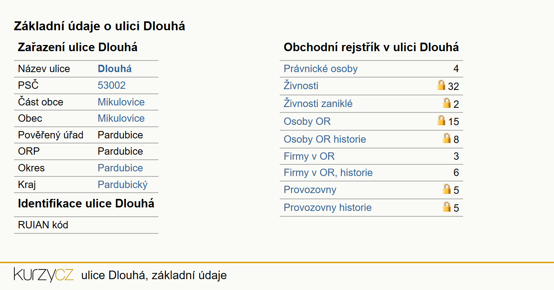Click the lock icon beside Živnosti

[x=441, y=85]
